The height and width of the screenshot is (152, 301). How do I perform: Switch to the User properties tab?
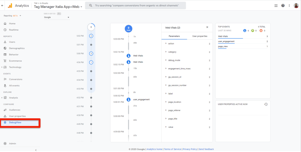(x=200, y=36)
